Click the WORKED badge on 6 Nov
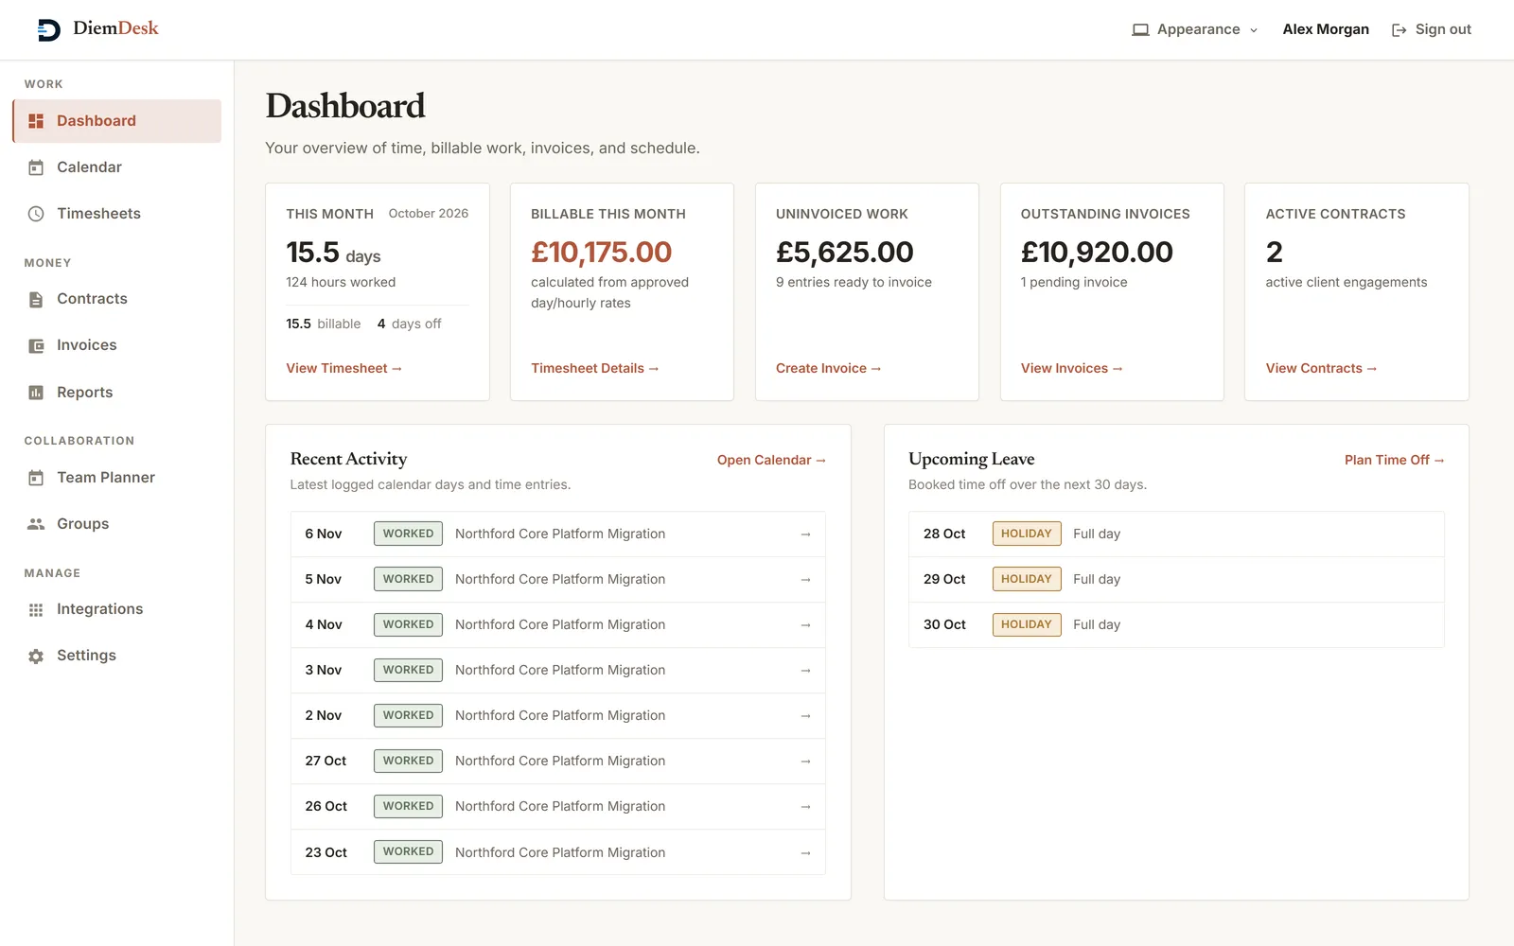The width and height of the screenshot is (1514, 946). click(408, 534)
